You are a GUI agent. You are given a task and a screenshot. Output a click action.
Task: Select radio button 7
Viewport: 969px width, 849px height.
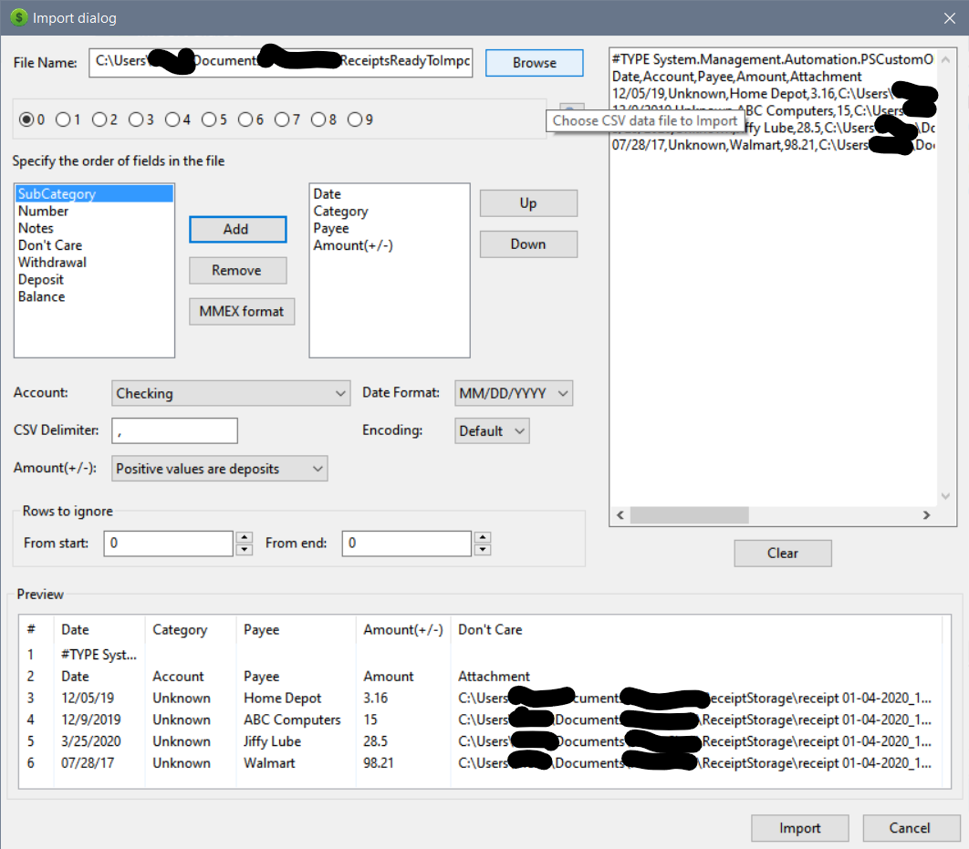(282, 119)
